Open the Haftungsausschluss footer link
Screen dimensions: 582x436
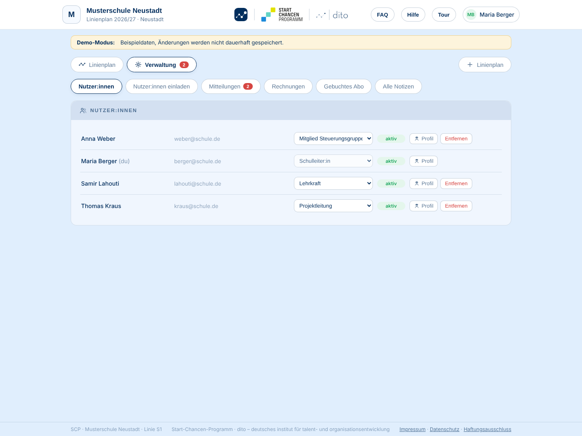coord(488,429)
